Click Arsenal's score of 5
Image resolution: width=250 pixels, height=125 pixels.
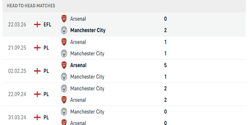165,65
